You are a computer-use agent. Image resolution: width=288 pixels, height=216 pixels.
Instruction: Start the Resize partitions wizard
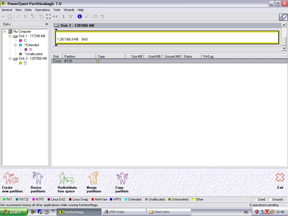tap(38, 182)
